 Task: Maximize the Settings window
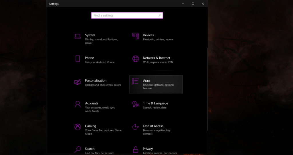pos(193,4)
